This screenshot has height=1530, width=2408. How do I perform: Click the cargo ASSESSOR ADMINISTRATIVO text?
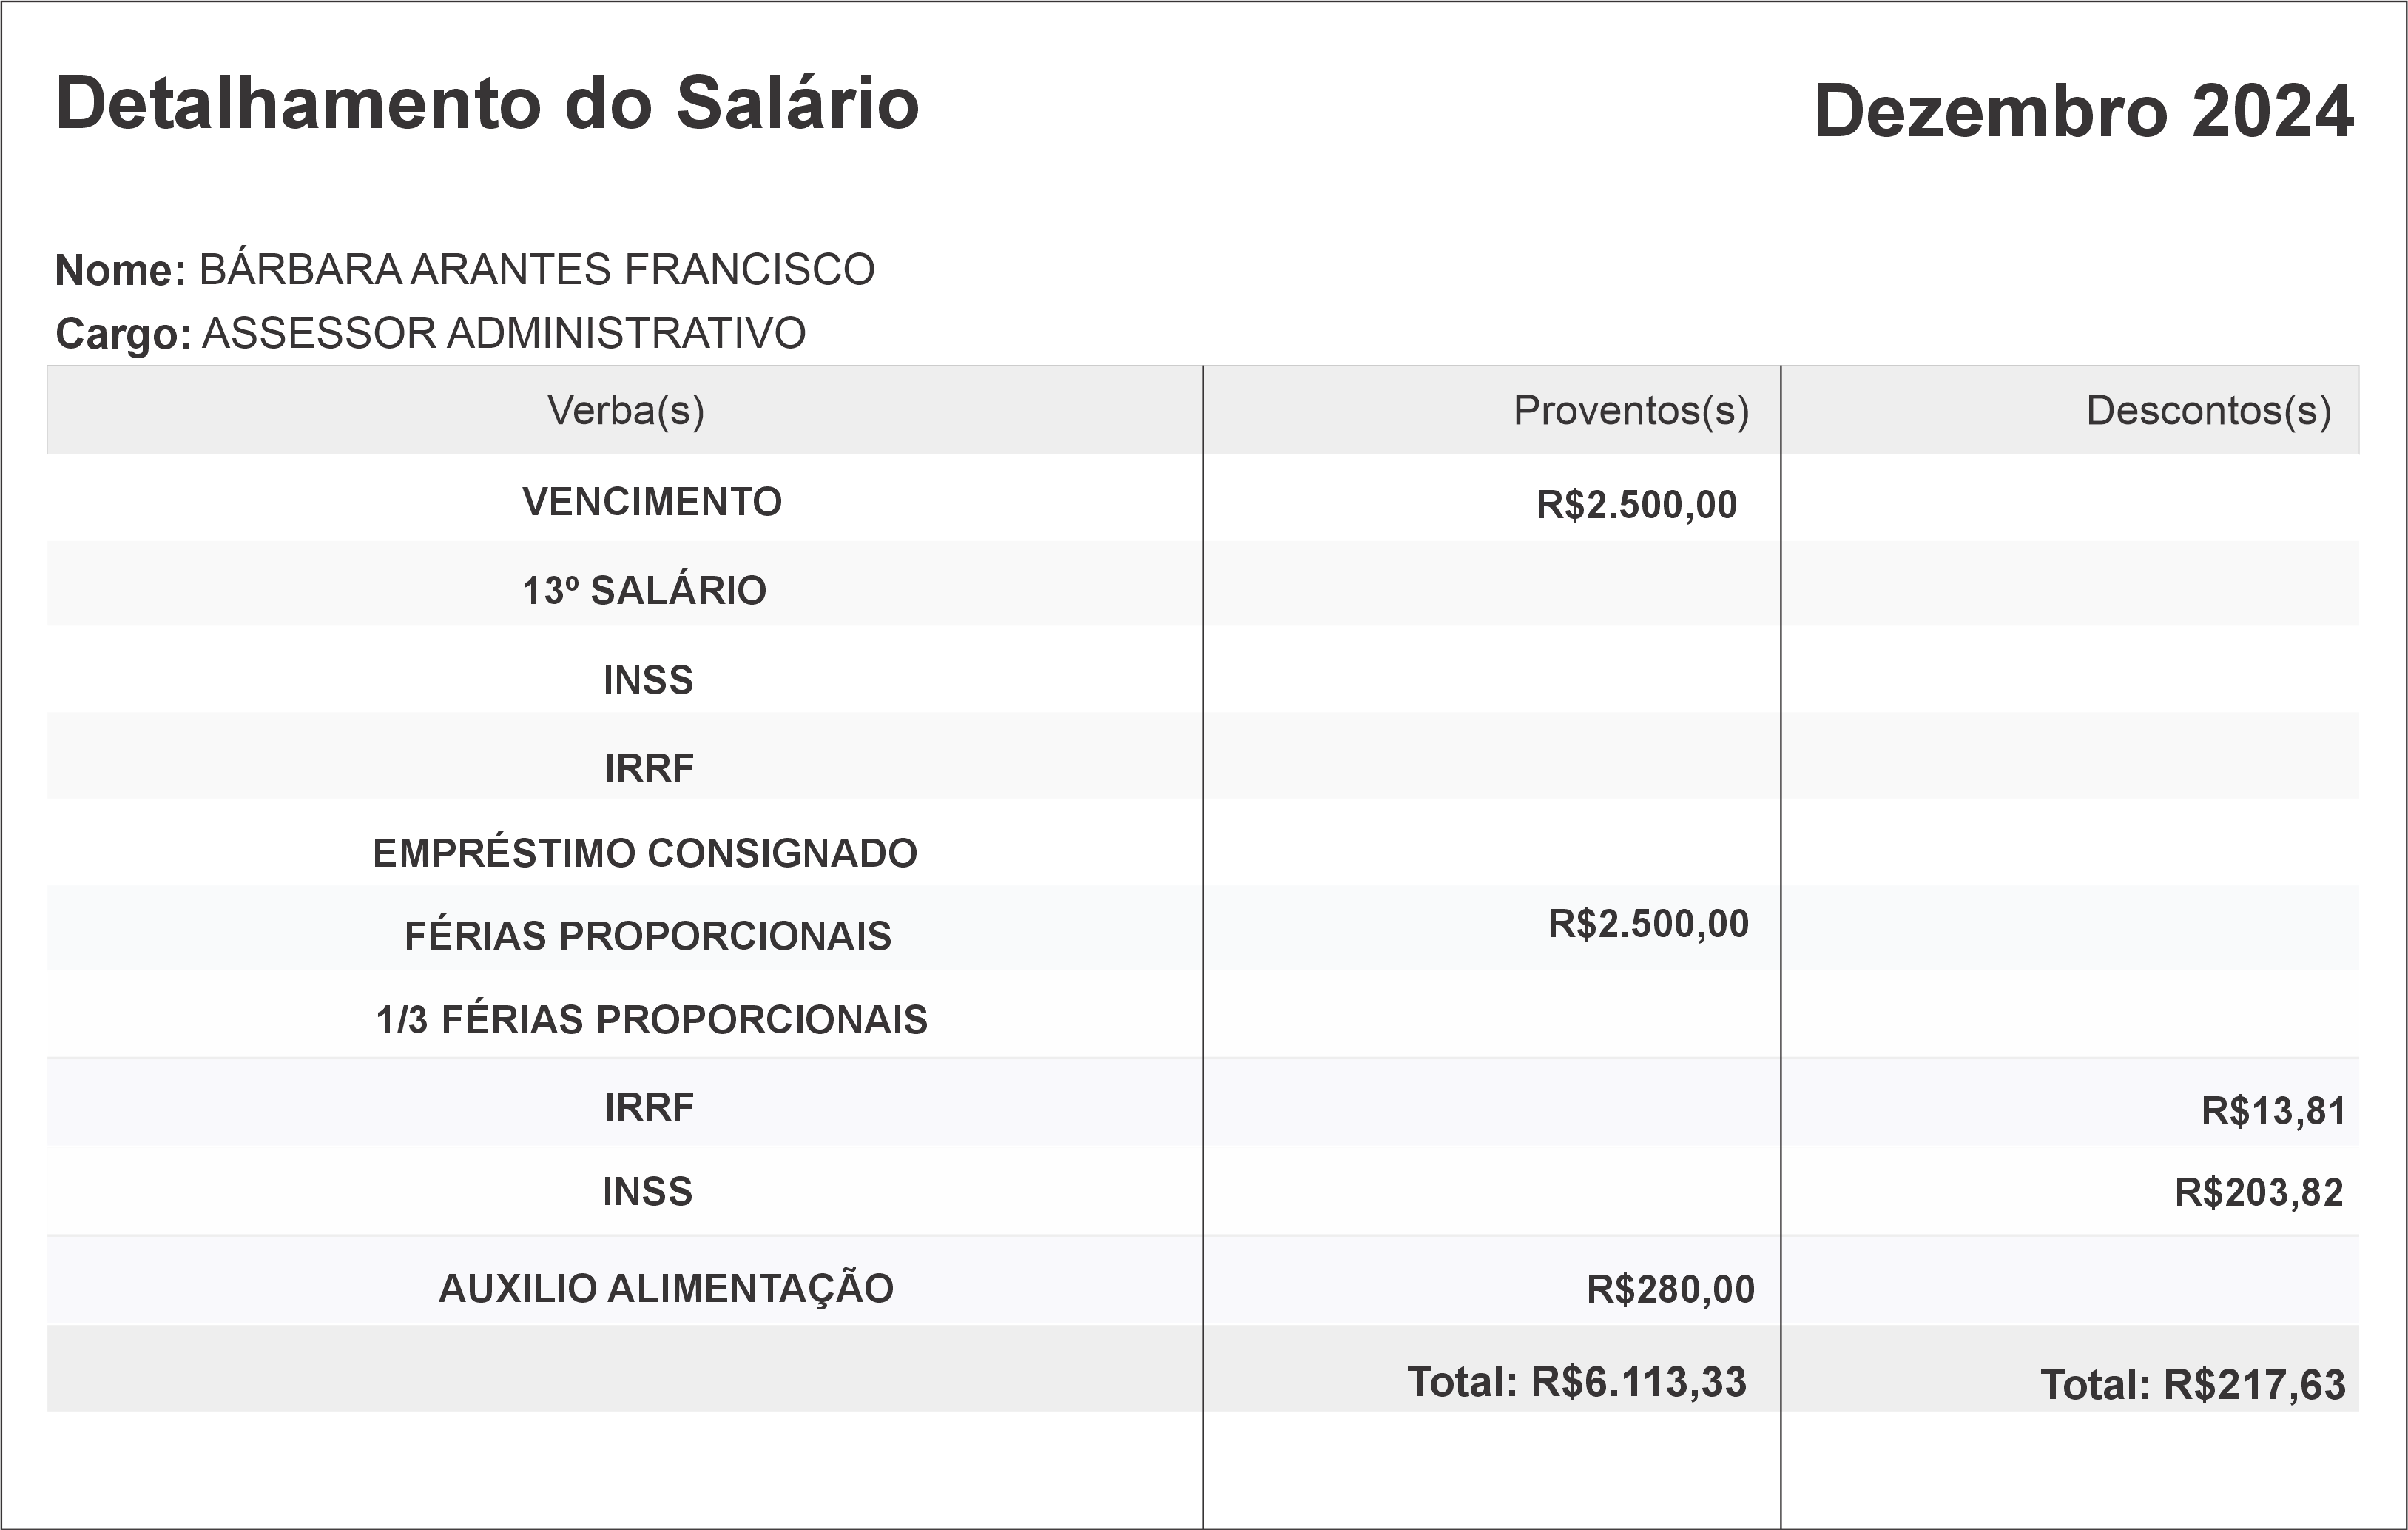[x=504, y=333]
